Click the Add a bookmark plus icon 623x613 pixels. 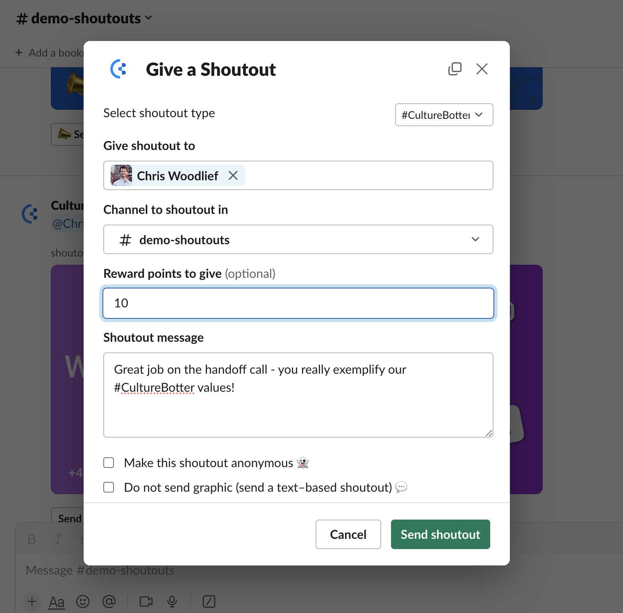19,52
